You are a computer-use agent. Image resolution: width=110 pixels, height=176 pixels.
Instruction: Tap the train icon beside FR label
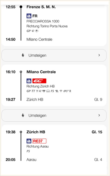29,16
